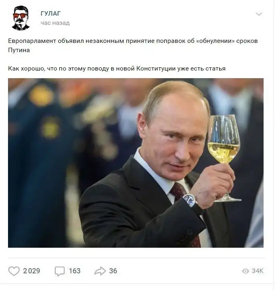276x291 pixels.
Task: Like the post with the heart icon
Action: 14,271
